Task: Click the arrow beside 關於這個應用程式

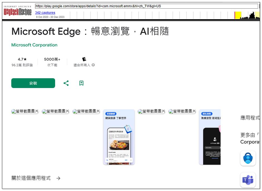Action: click(58, 178)
